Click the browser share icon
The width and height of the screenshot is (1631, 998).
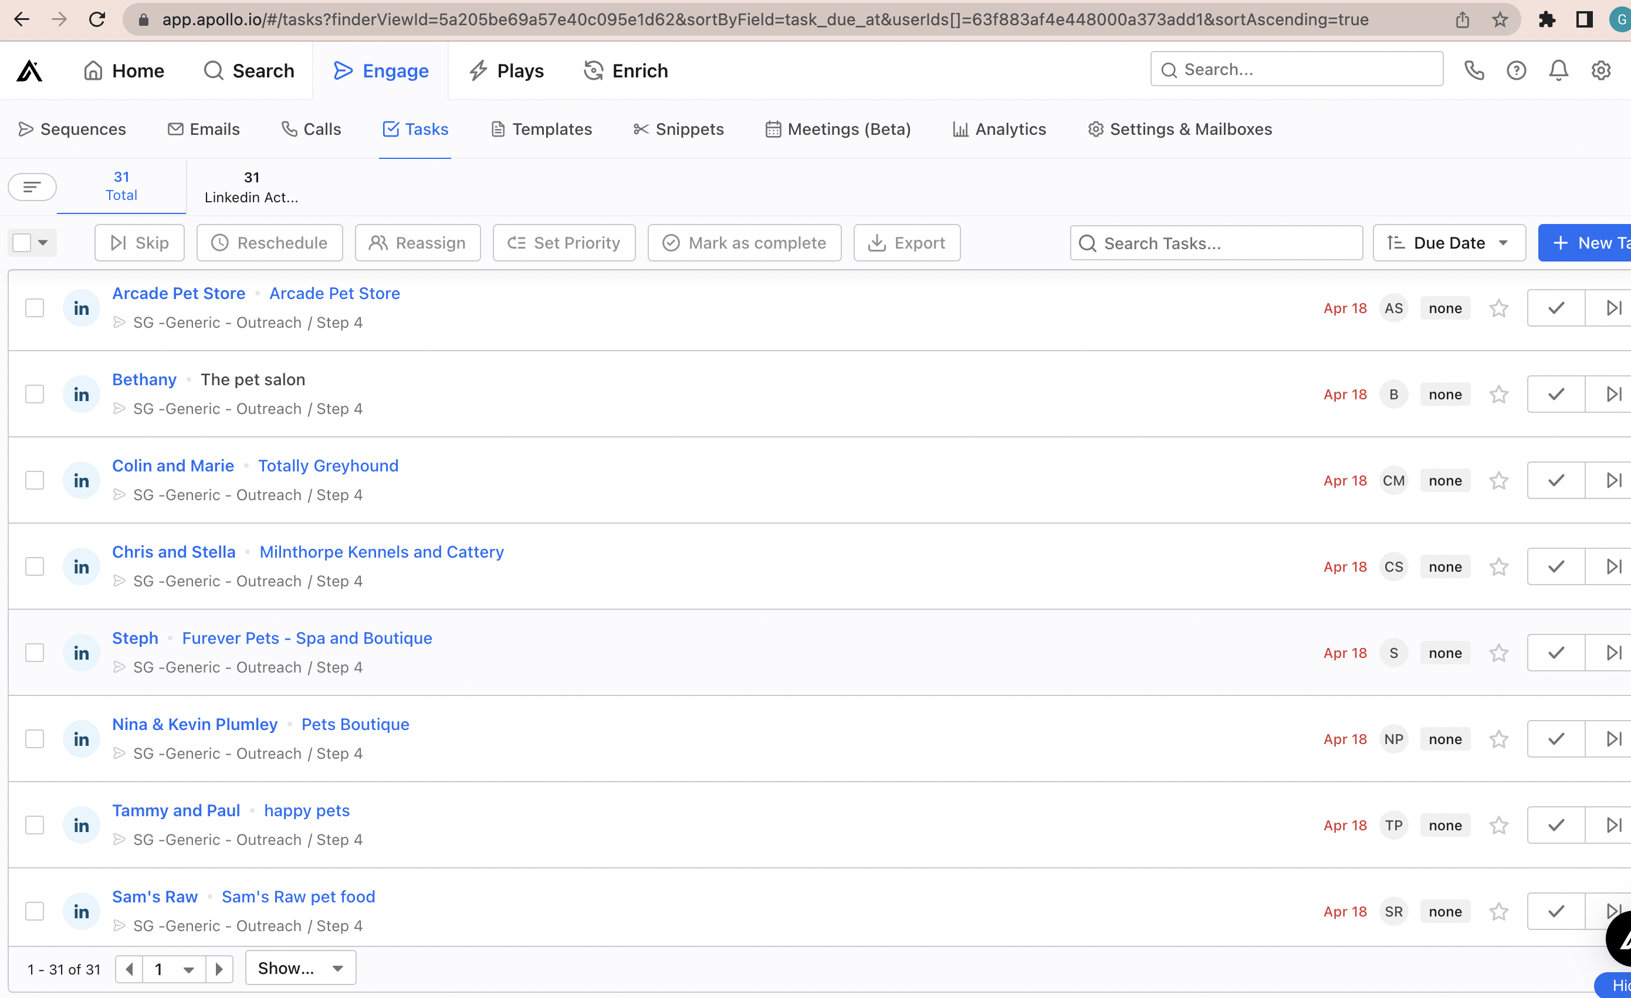coord(1462,20)
